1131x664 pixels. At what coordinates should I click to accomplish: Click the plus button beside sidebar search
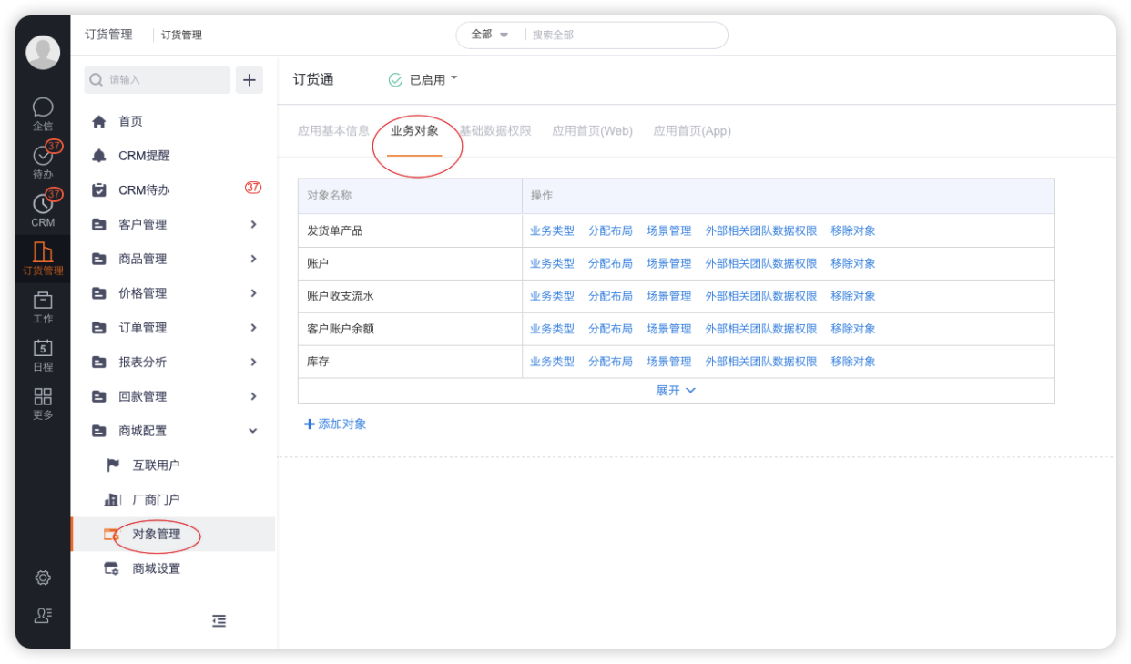coord(250,80)
